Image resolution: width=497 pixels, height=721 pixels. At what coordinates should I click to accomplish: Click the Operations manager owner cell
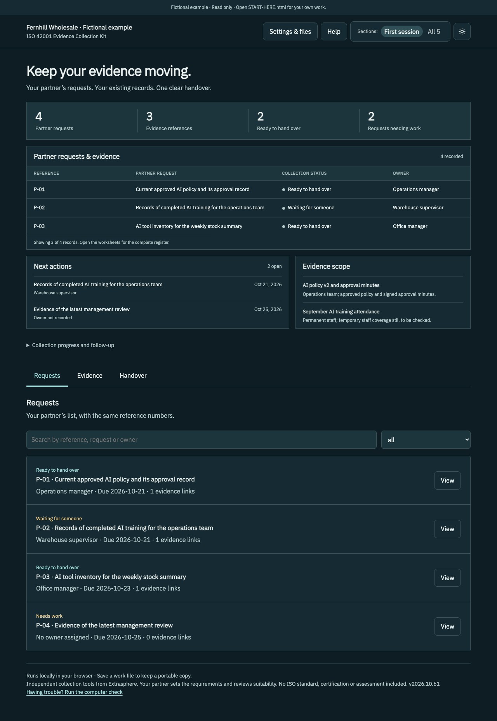point(416,189)
